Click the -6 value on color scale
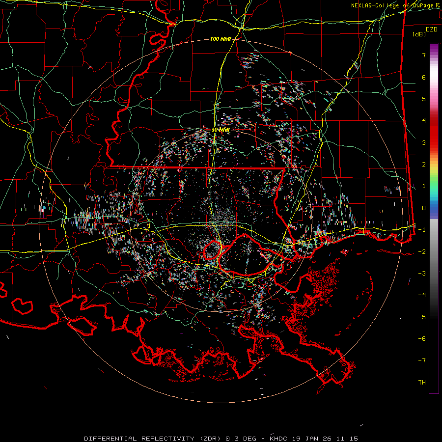This screenshot has width=442, height=442. pyautogui.click(x=422, y=339)
